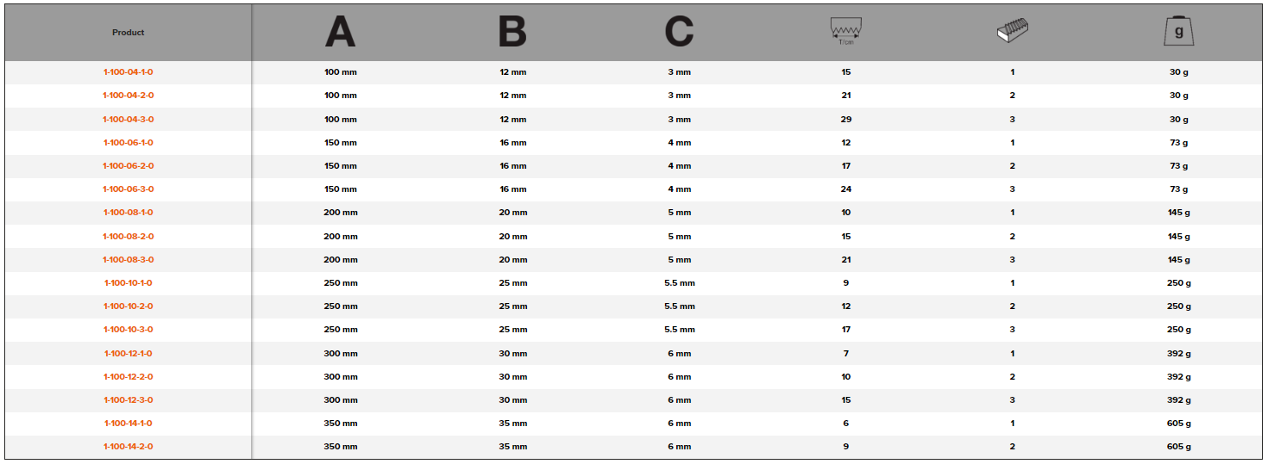Open product link 1-100-12-1-0

coord(128,354)
